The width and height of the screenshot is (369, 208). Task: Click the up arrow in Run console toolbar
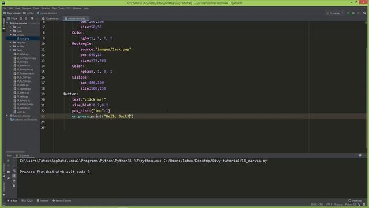(14, 161)
